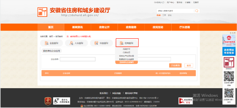Choose 安全生产处罚处理 from the dropdown

[126, 56]
